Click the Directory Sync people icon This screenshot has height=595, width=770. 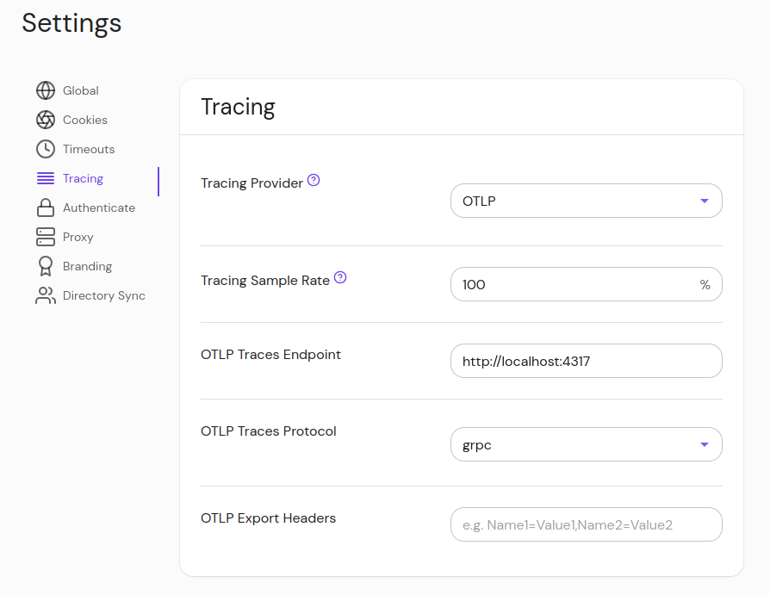click(45, 295)
